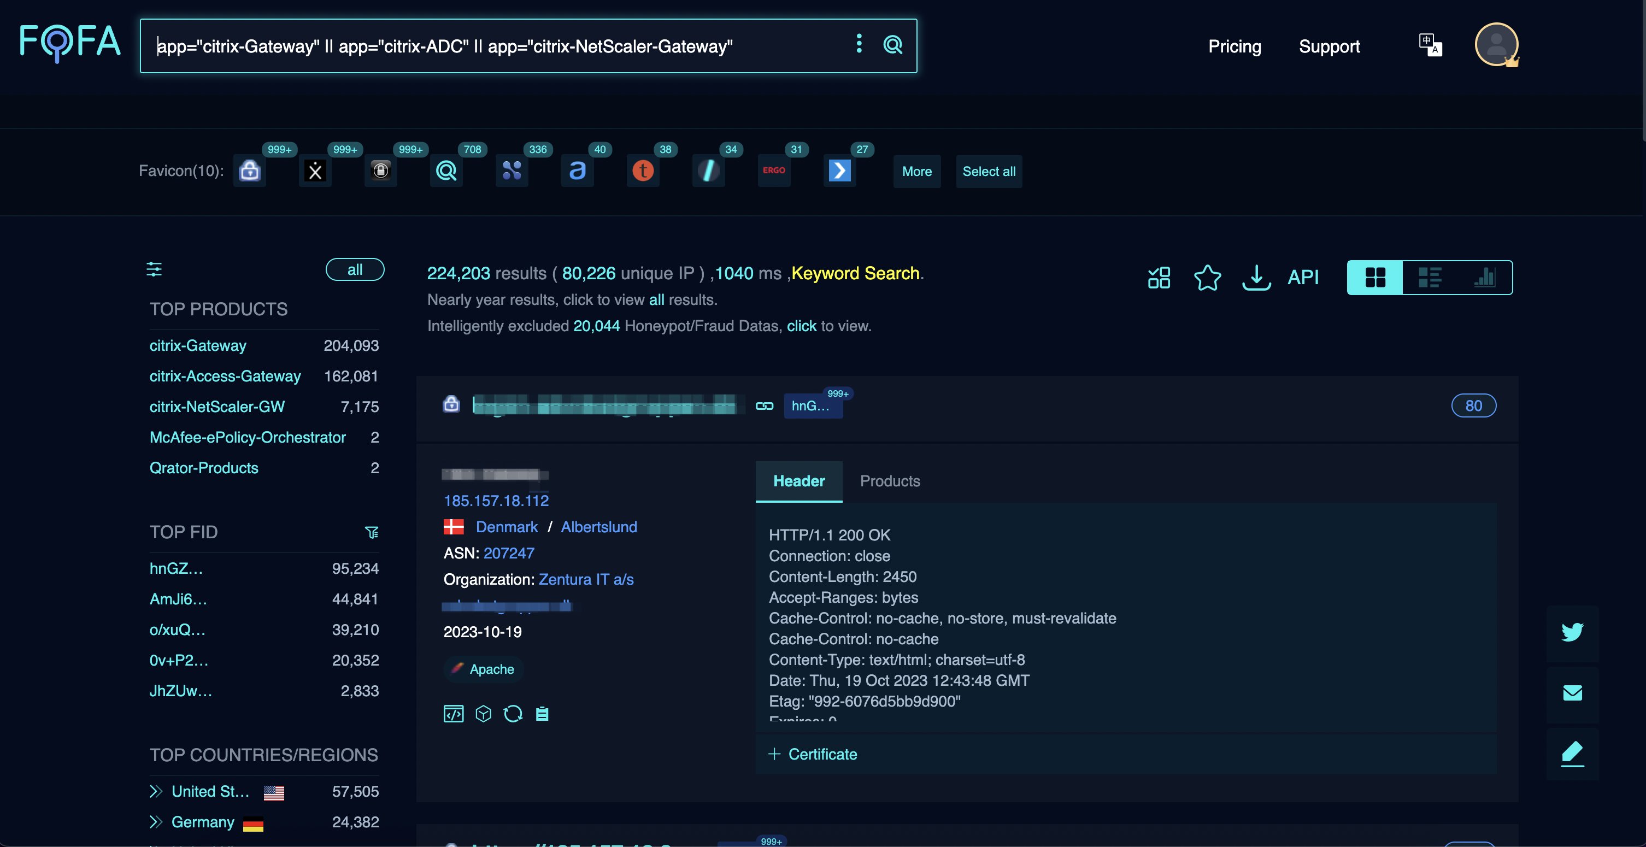The height and width of the screenshot is (847, 1646).
Task: Filter by citrix-Gateway product
Action: pyautogui.click(x=197, y=345)
